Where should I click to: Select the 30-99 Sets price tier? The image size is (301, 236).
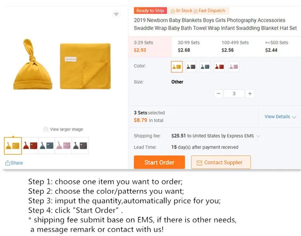(x=189, y=46)
